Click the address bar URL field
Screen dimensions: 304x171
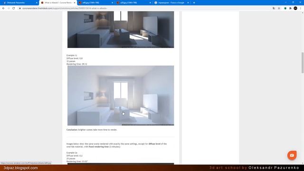coord(143,9)
